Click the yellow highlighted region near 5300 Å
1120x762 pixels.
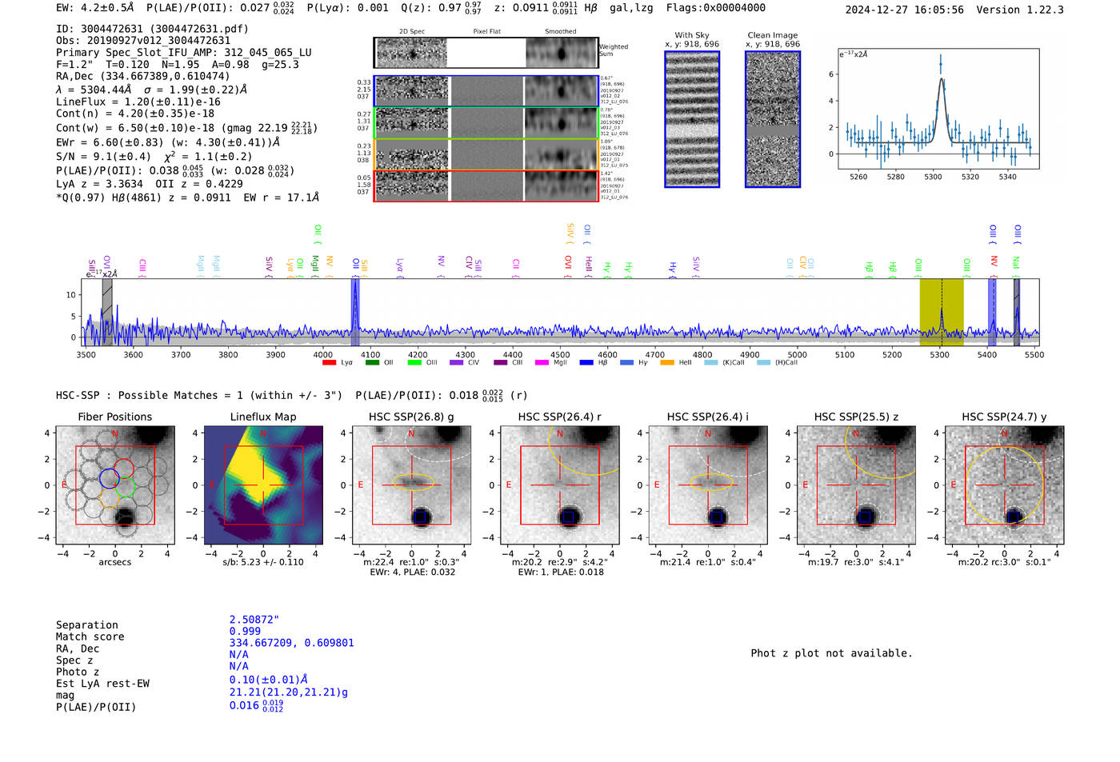coord(942,313)
